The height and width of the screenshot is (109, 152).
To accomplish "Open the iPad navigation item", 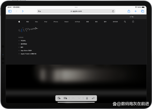I will [x=46, y=22].
